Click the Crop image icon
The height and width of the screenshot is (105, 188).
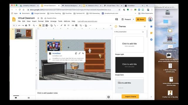coord(81,25)
